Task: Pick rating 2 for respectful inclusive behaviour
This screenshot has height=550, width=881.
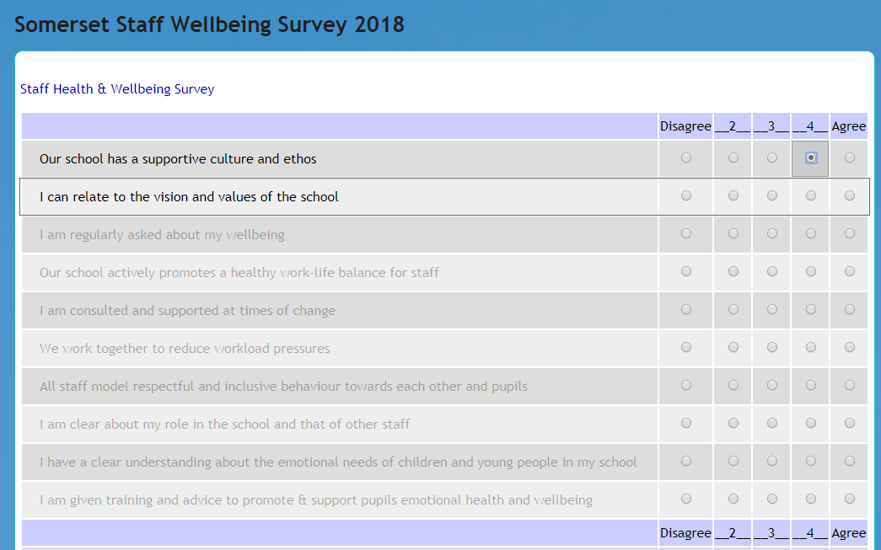Action: [x=731, y=386]
